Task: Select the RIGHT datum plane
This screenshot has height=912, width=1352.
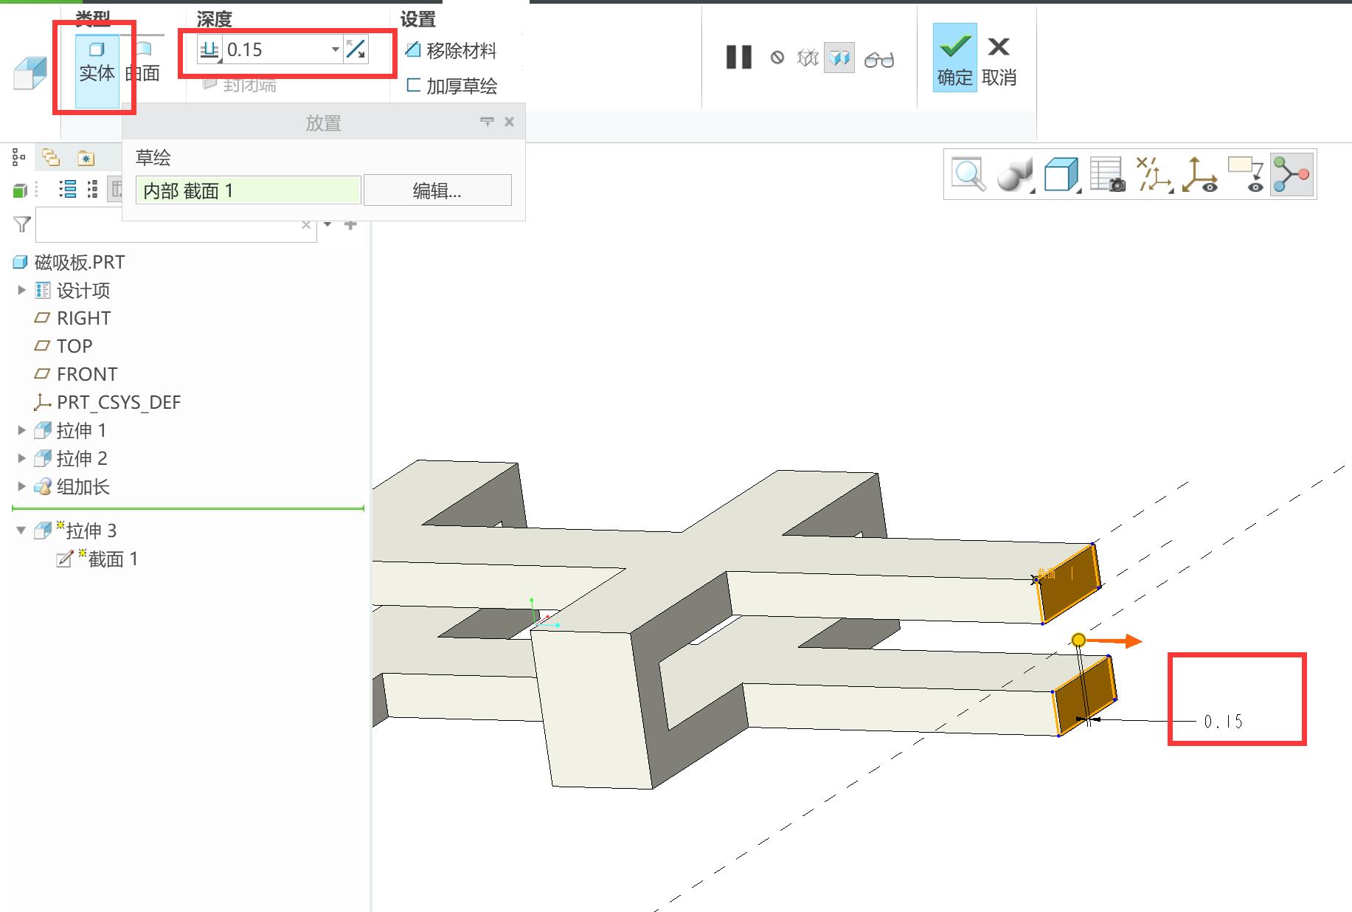Action: pyautogui.click(x=73, y=318)
